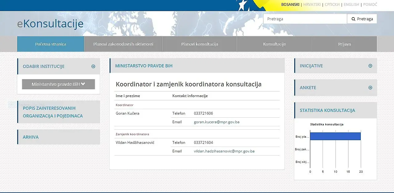Screen dimensions: 394x193
Task: Expand the Inicijative panel
Action: pyautogui.click(x=336, y=66)
